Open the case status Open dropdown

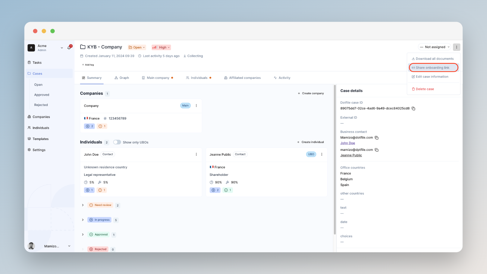click(137, 47)
